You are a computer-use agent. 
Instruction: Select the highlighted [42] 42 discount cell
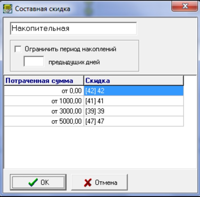click(133, 91)
